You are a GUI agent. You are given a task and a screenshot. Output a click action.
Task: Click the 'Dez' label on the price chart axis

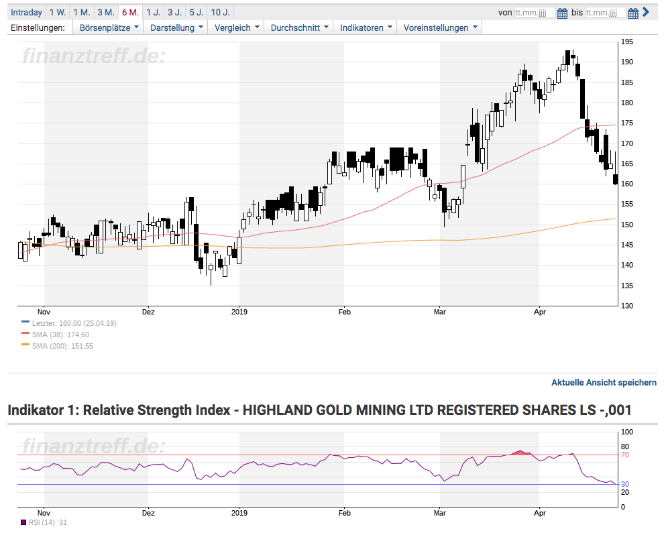click(x=148, y=312)
